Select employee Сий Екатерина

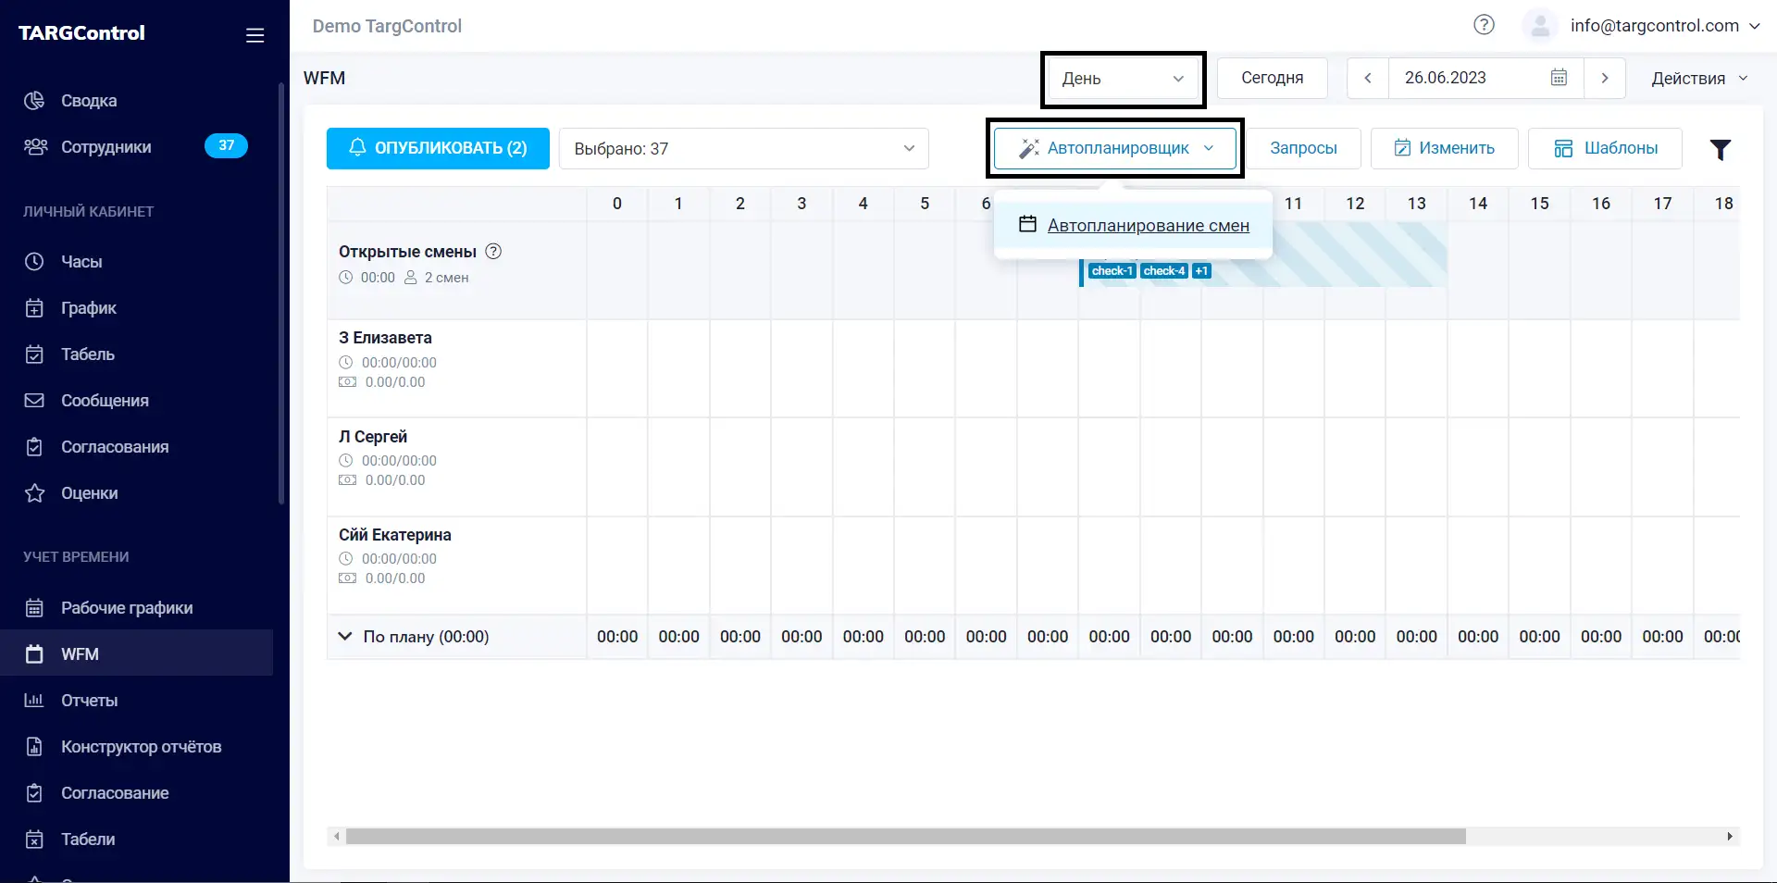[395, 535]
